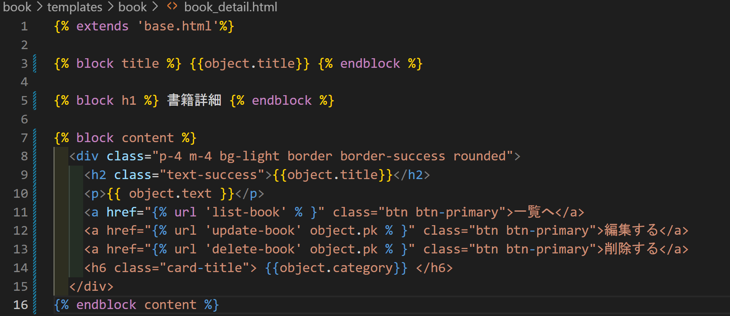Click the opening <p> tag
This screenshot has width=730, height=316.
[95, 194]
